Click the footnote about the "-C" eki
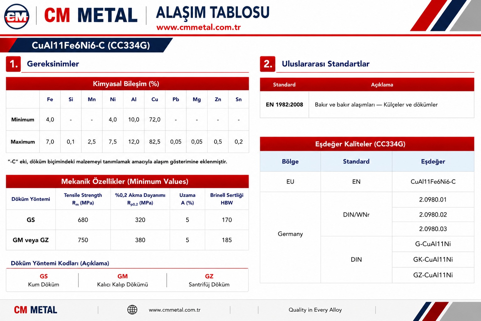481x321 pixels. click(x=117, y=162)
